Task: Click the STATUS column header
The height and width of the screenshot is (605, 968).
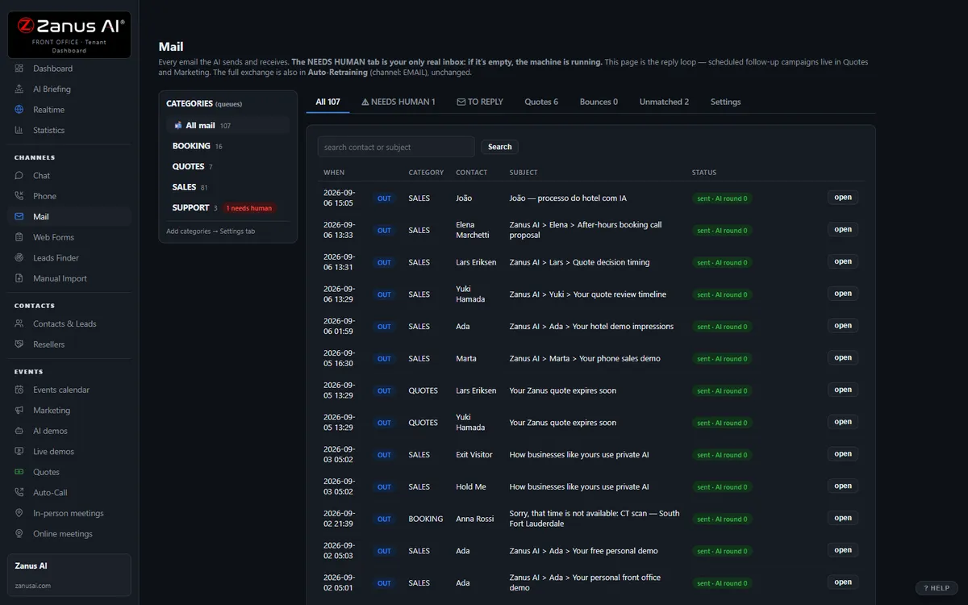Action: click(x=704, y=173)
